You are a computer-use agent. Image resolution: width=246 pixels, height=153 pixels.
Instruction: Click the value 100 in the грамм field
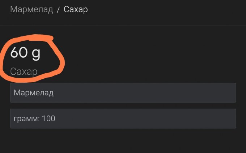pyautogui.click(x=48, y=118)
